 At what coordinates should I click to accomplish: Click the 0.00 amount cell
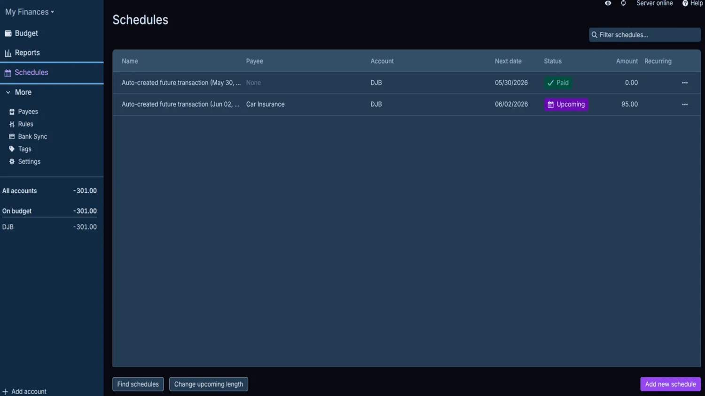pos(631,83)
